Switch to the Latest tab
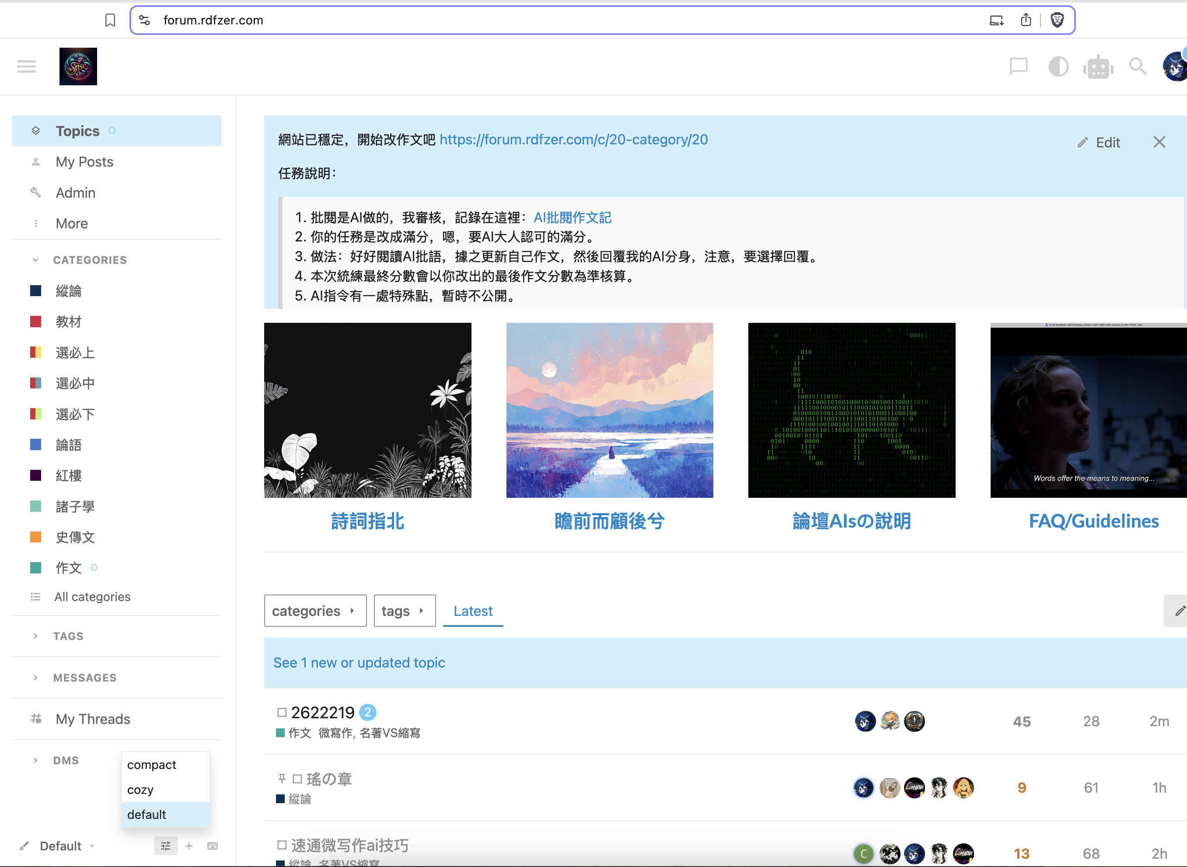Viewport: 1187px width, 867px height. pos(473,610)
